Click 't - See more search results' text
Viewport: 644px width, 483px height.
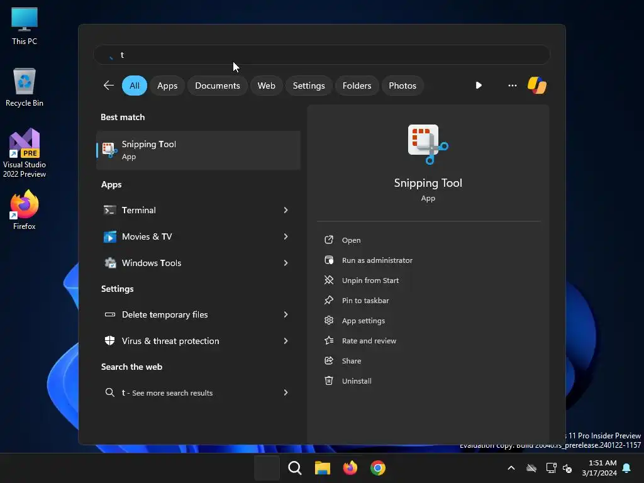pos(167,393)
